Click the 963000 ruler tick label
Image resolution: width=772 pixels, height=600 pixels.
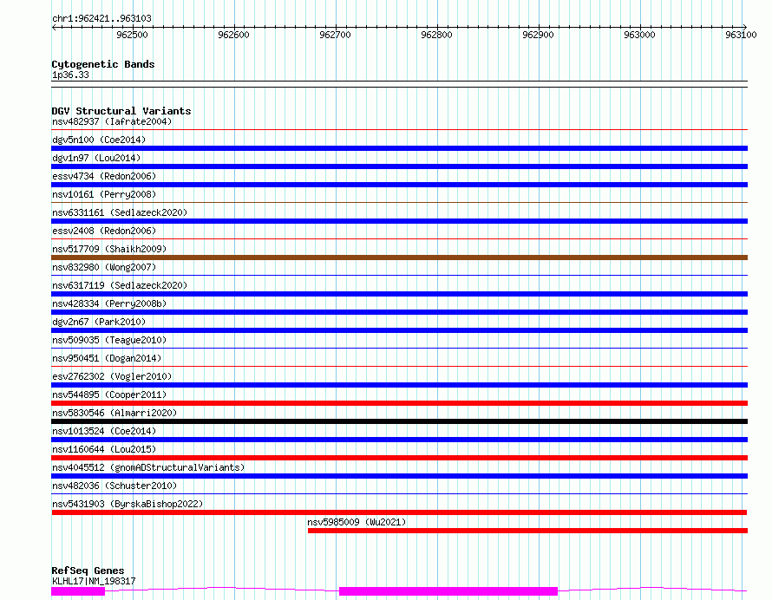pyautogui.click(x=639, y=35)
